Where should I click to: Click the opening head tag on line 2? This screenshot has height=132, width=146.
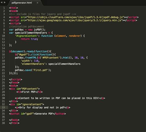pos(14,11)
